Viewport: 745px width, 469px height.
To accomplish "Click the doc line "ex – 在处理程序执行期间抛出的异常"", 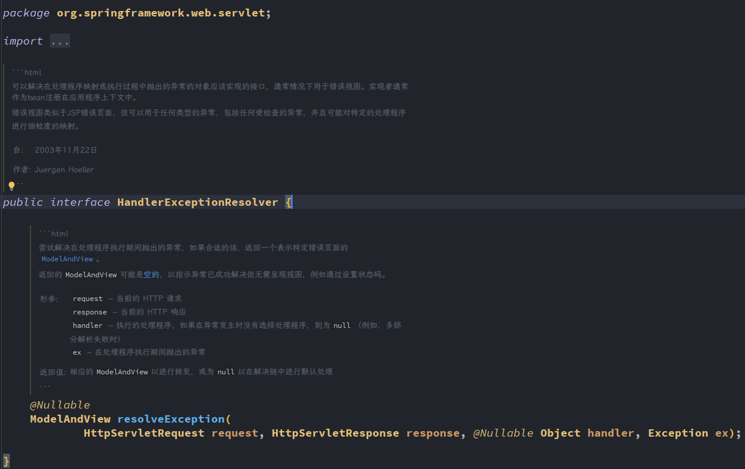I will click(x=139, y=352).
